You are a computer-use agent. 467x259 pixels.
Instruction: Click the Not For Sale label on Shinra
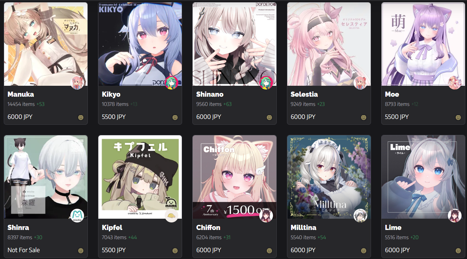[24, 250]
